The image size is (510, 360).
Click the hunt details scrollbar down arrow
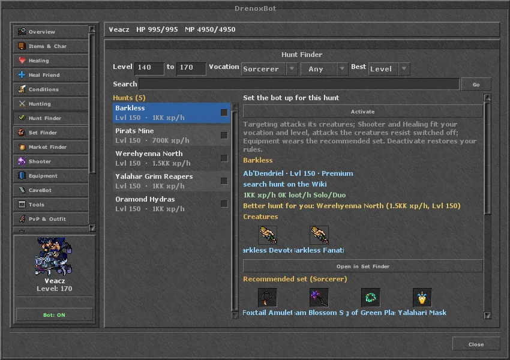(487, 315)
